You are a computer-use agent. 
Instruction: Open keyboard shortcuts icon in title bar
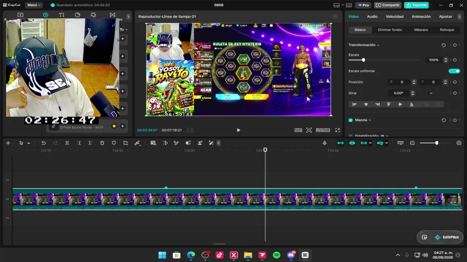tap(349, 5)
